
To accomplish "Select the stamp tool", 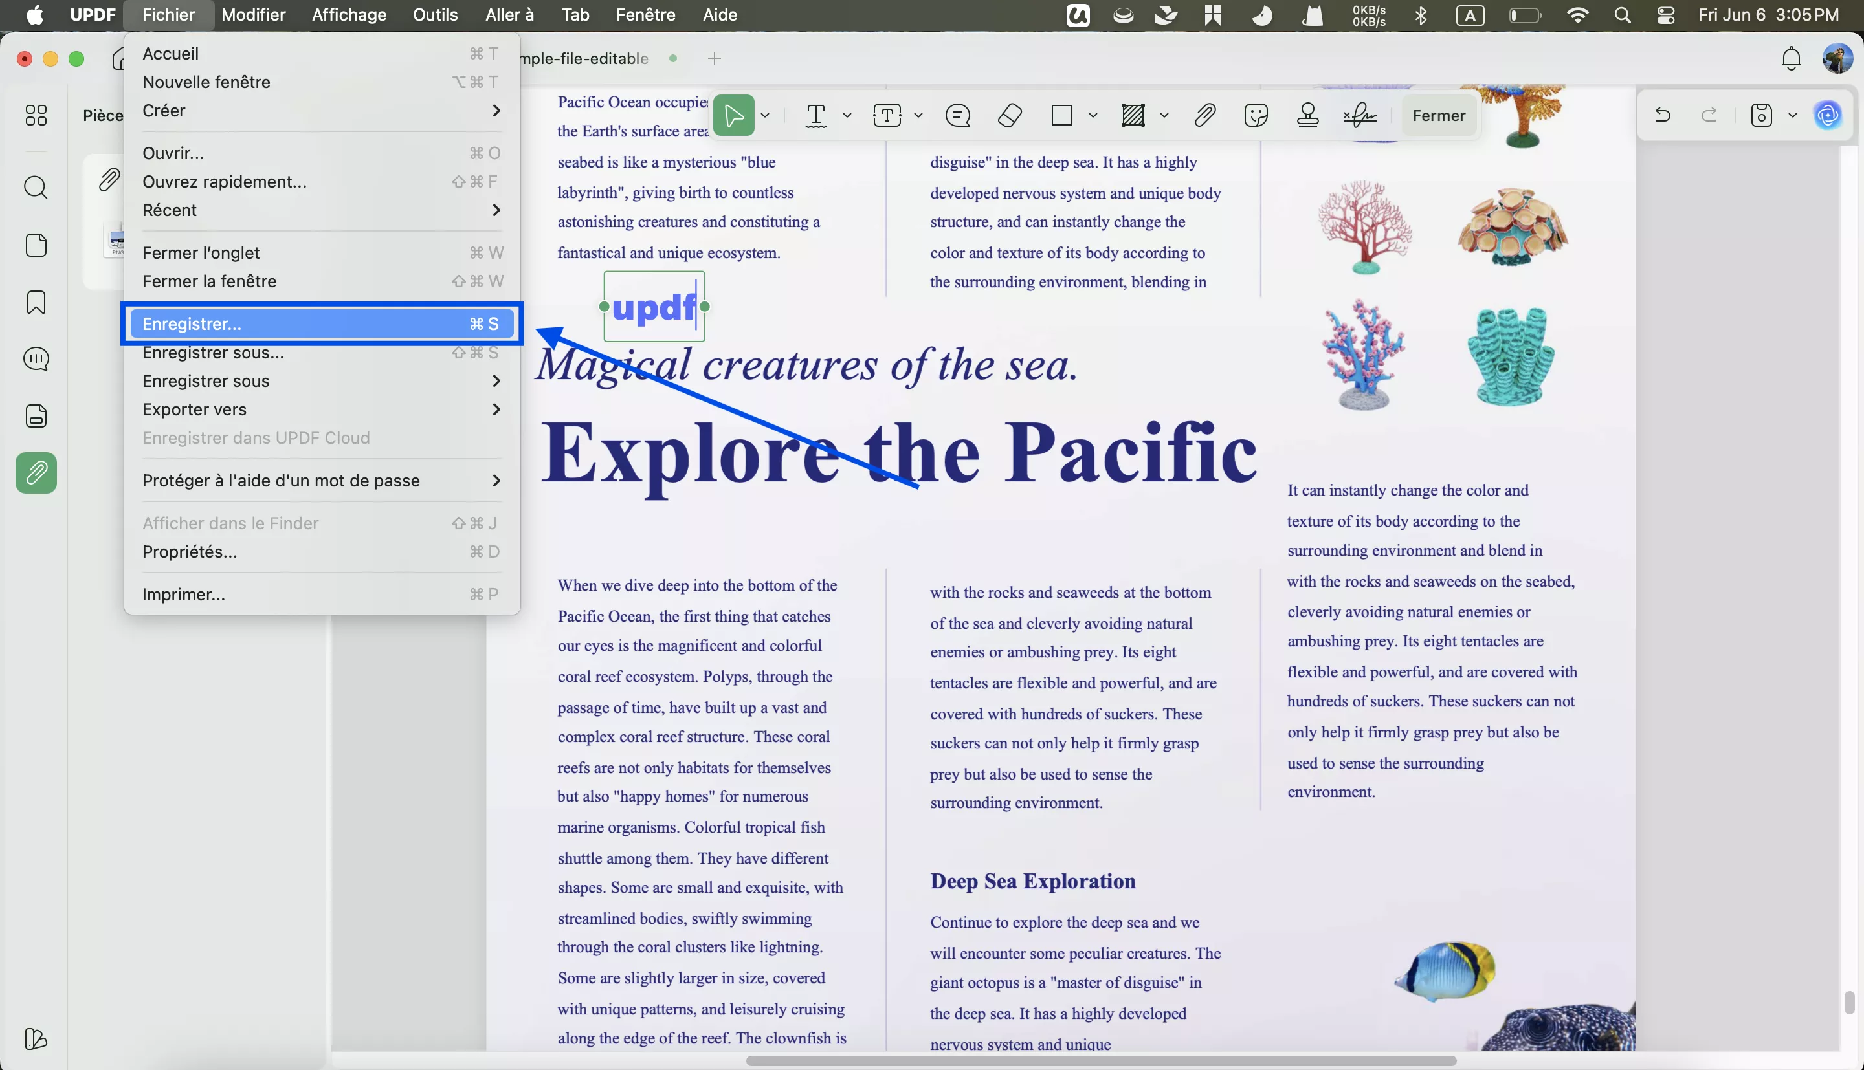I will pyautogui.click(x=1307, y=115).
